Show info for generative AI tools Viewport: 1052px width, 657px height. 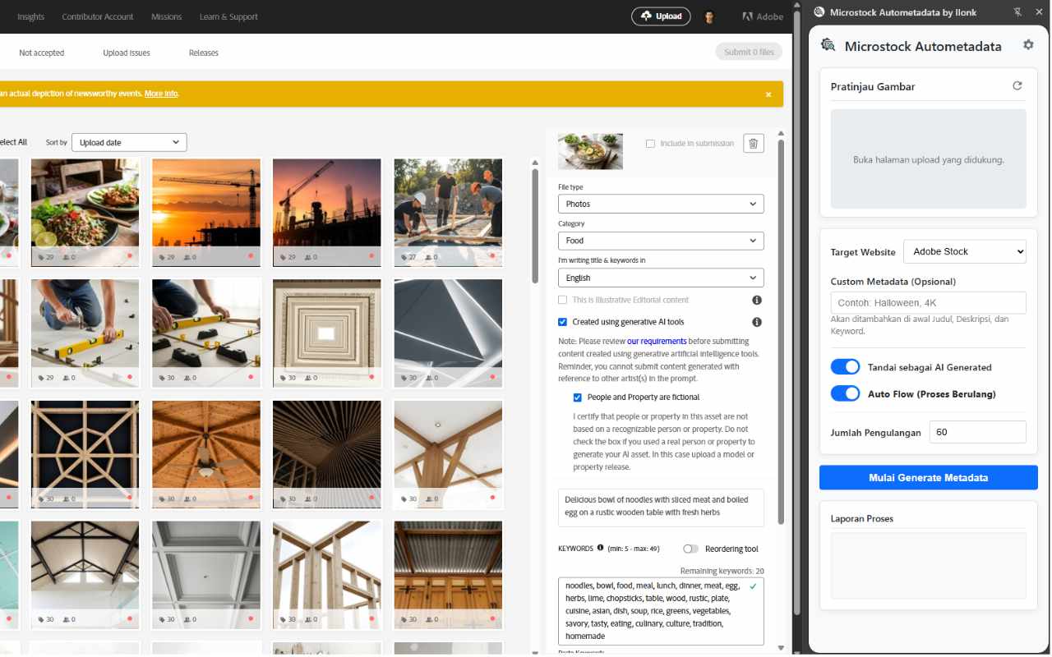coord(757,323)
